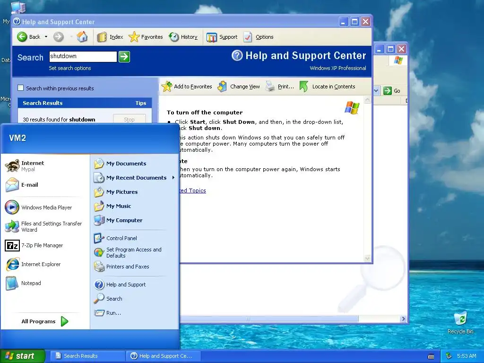This screenshot has width=484, height=363.
Task: Open My Computer in Start menu
Action: 134,220
